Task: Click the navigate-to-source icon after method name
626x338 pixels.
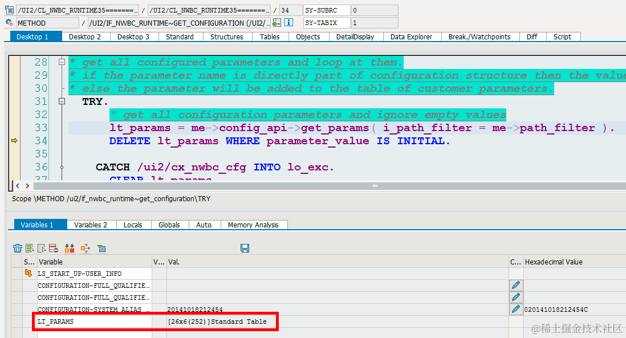Action: click(277, 23)
